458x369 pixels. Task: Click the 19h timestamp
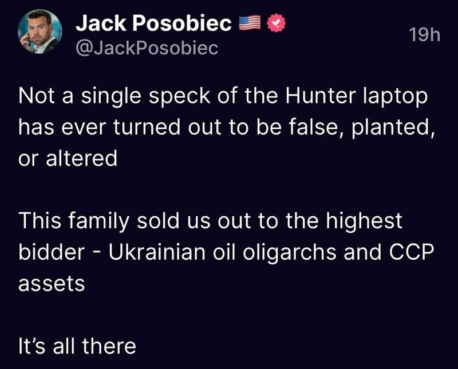coord(425,35)
